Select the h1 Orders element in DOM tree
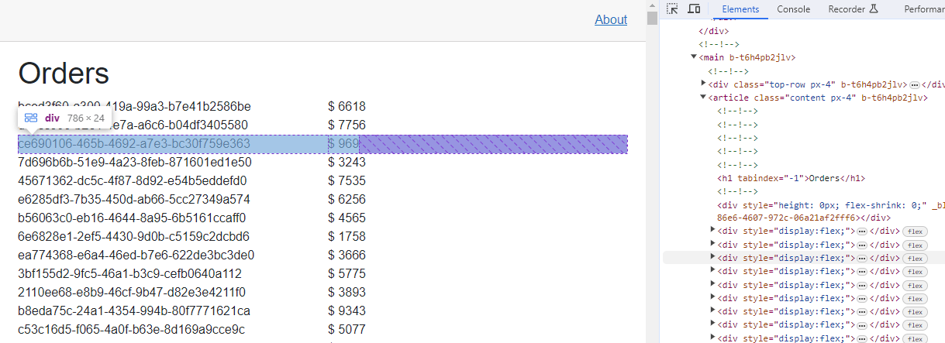Viewport: 945px width, 343px height. point(791,178)
